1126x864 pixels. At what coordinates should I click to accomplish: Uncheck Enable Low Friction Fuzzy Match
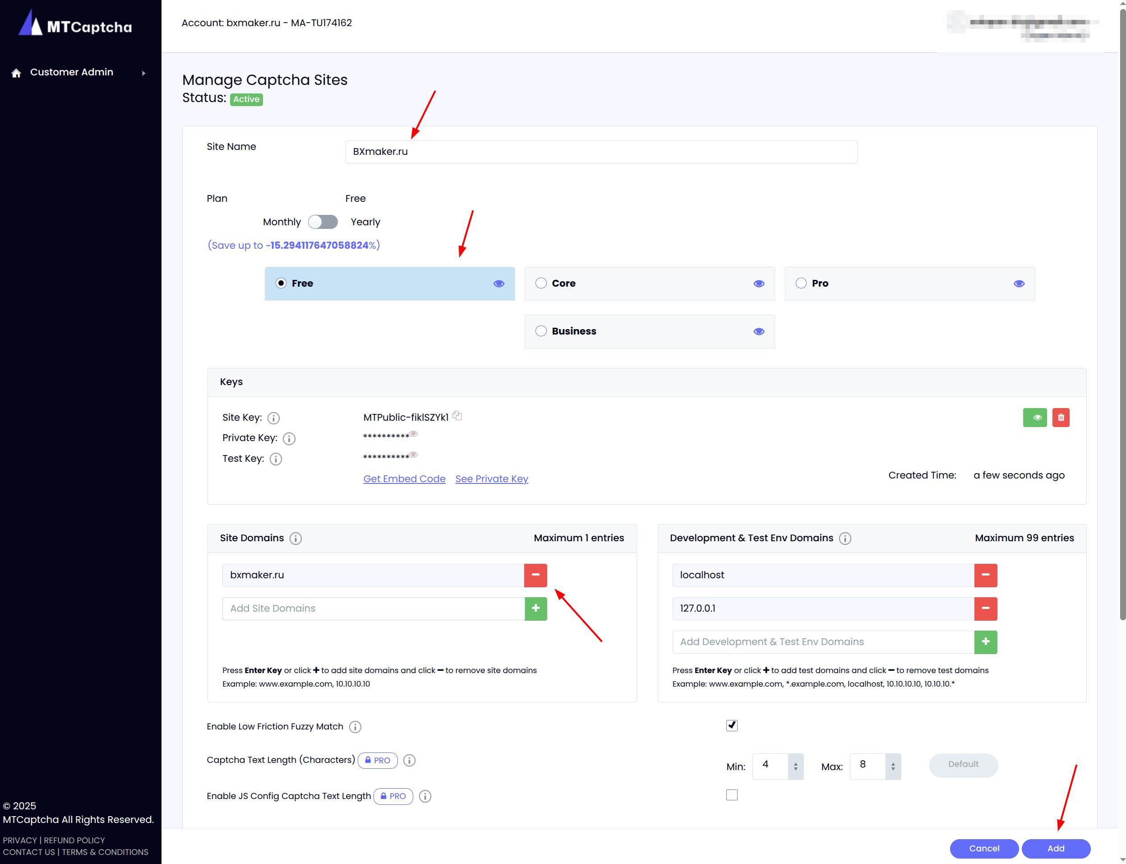(731, 726)
